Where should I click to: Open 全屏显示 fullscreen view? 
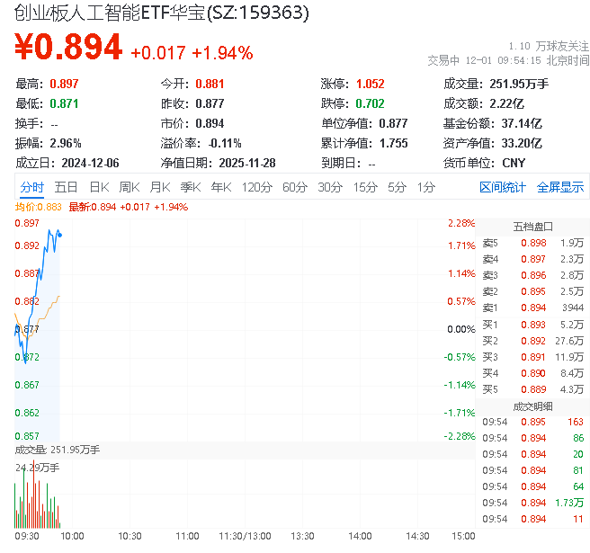(x=560, y=187)
